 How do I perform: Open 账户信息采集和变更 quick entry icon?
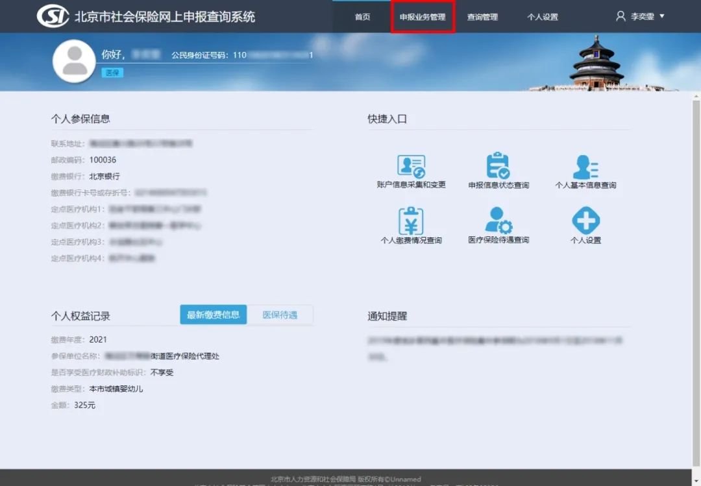pyautogui.click(x=411, y=167)
